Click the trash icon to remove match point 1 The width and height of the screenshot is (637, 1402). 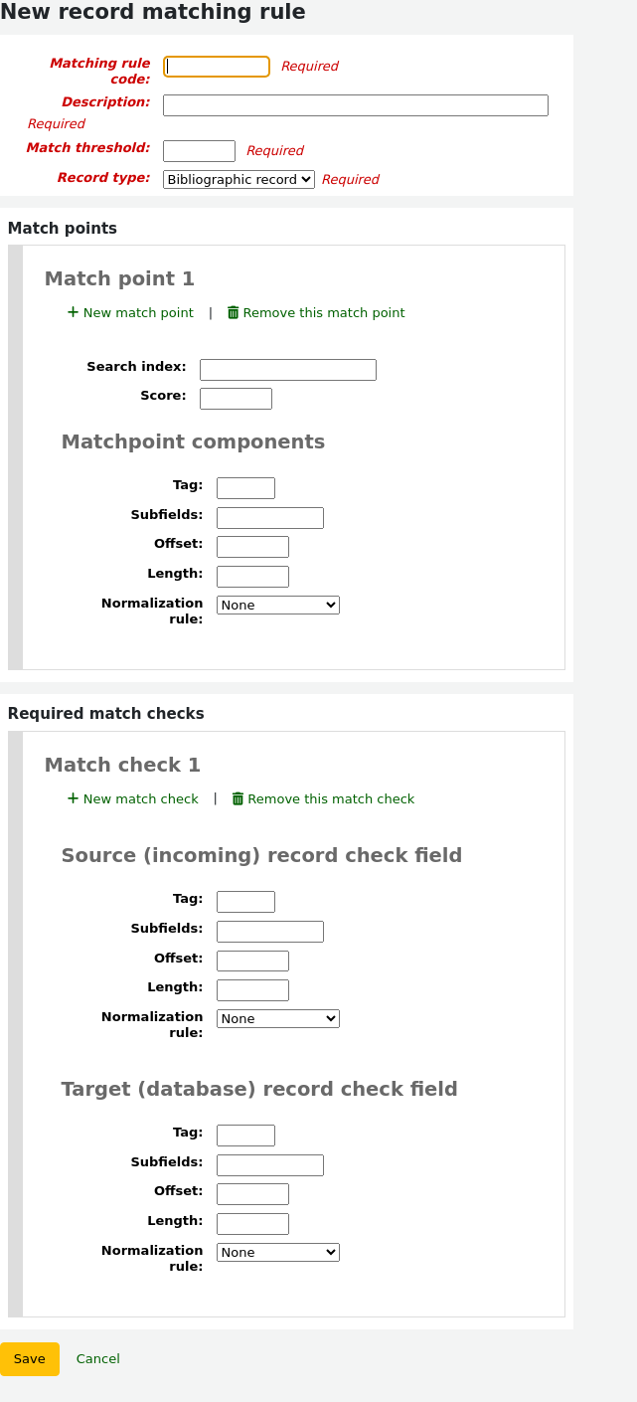pyautogui.click(x=234, y=312)
